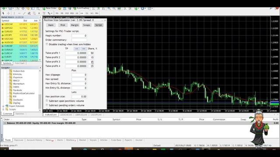Open the Account History terminal tab
Viewport: 280px width, 157px height.
(x=35, y=140)
